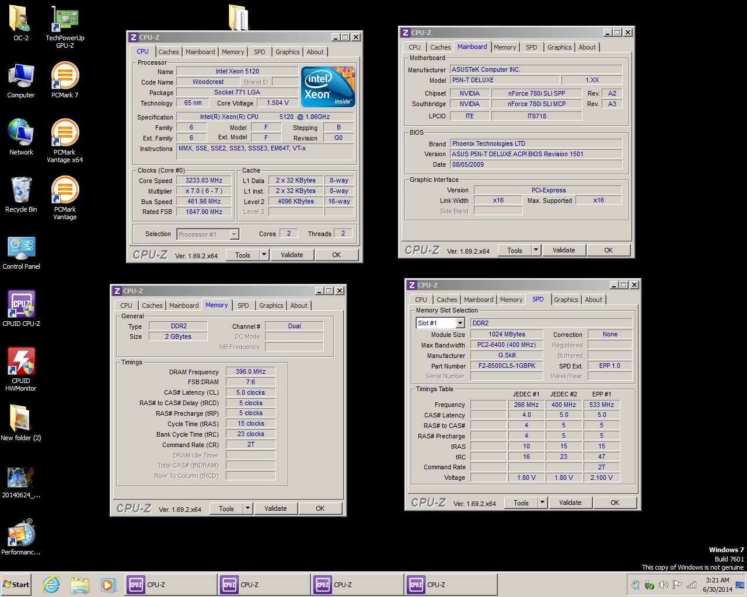This screenshot has height=597, width=747.
Task: Open Tools dropdown arrow in CPU window
Action: (x=264, y=255)
